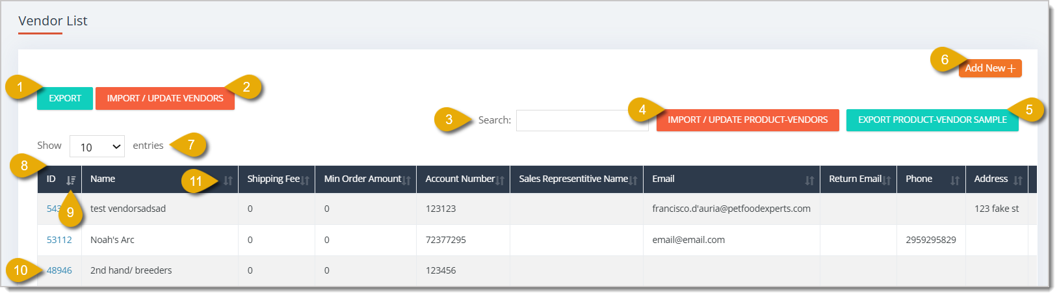The height and width of the screenshot is (297, 1059).
Task: Click the Email header text
Action: pos(663,179)
